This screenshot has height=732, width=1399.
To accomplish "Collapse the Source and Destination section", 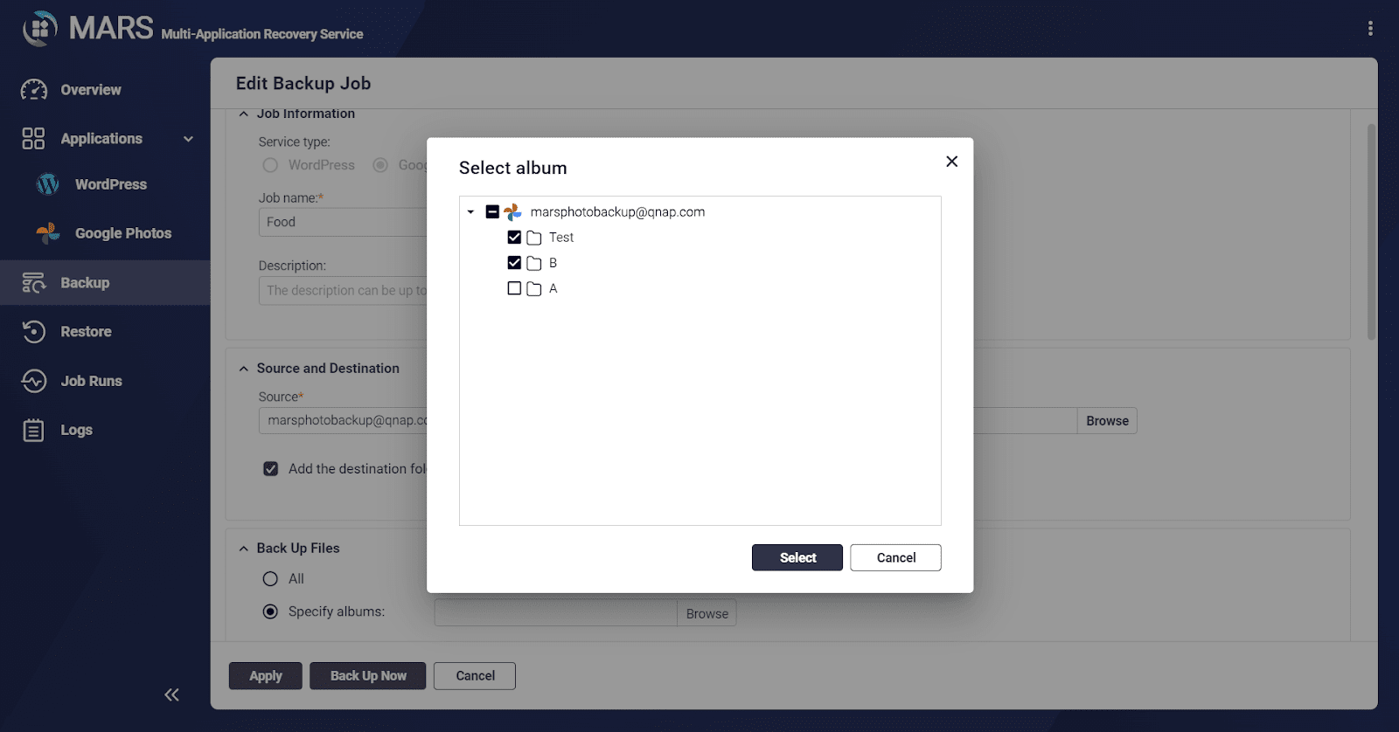I will [x=244, y=369].
